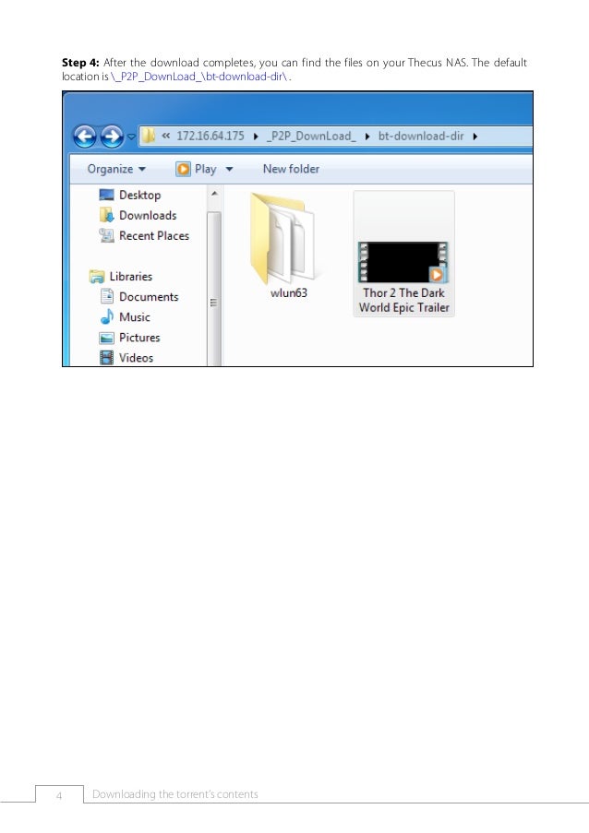The image size is (589, 833).
Task: Click the wlun63 folder name
Action: [289, 292]
